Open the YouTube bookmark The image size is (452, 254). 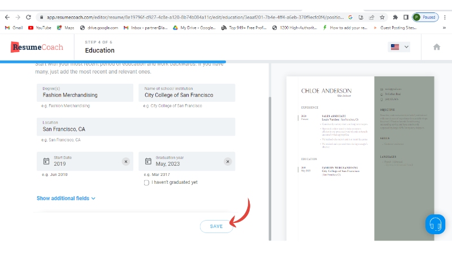click(x=39, y=28)
